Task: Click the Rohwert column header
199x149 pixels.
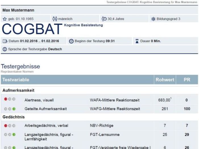Action: (x=165, y=80)
